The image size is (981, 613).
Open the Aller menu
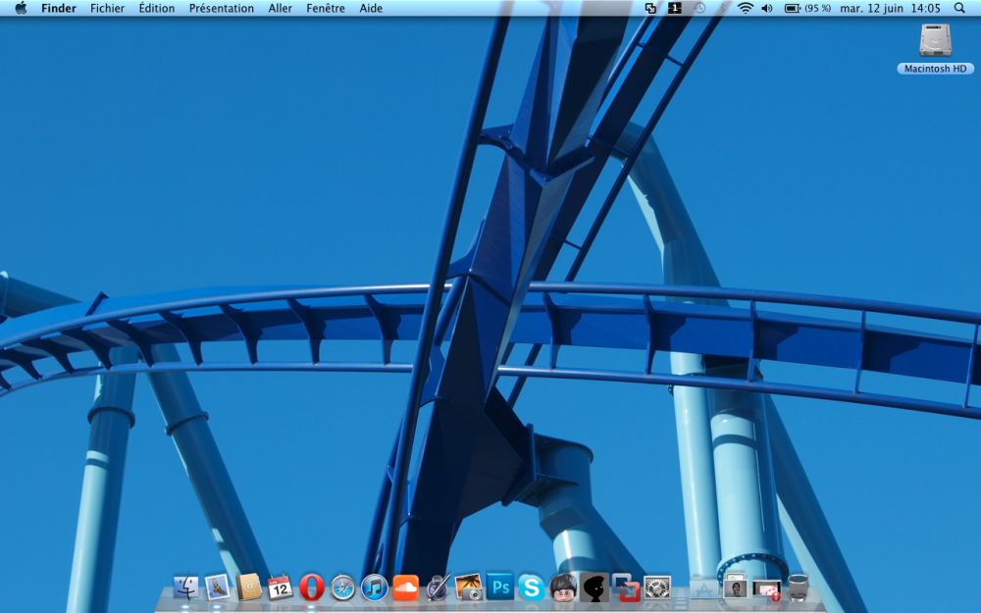pos(280,8)
